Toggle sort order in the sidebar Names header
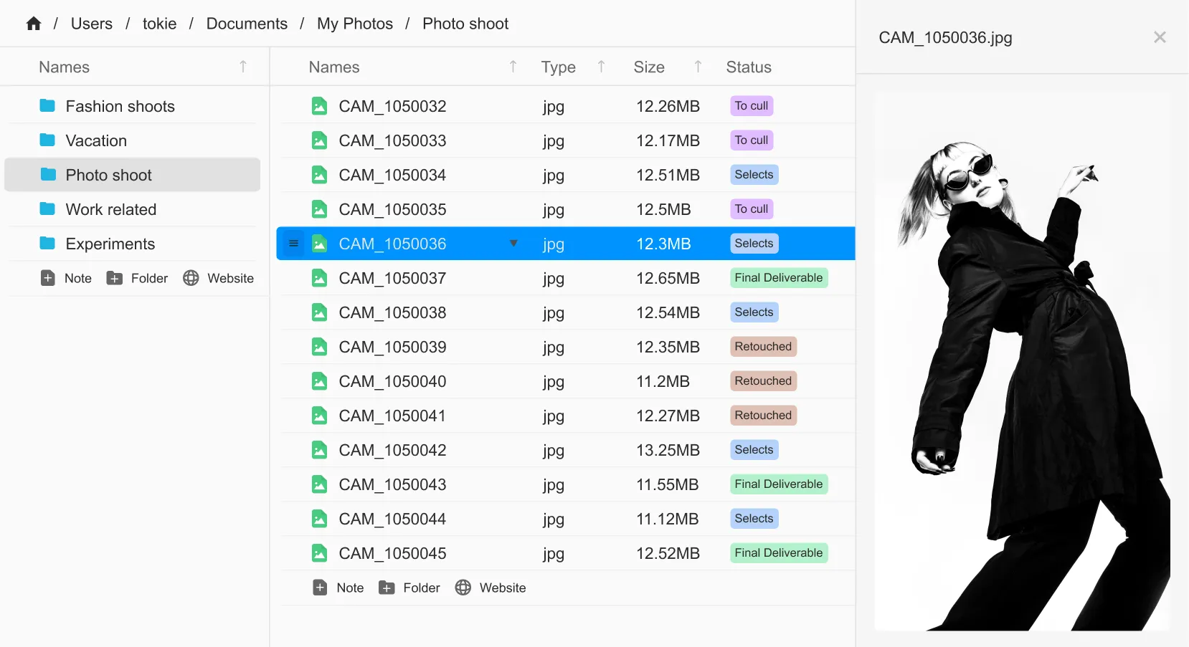The height and width of the screenshot is (647, 1189). [243, 67]
